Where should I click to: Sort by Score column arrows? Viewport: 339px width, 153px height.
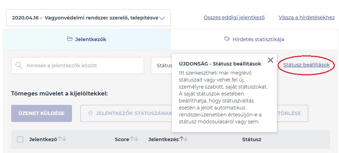coord(134,139)
